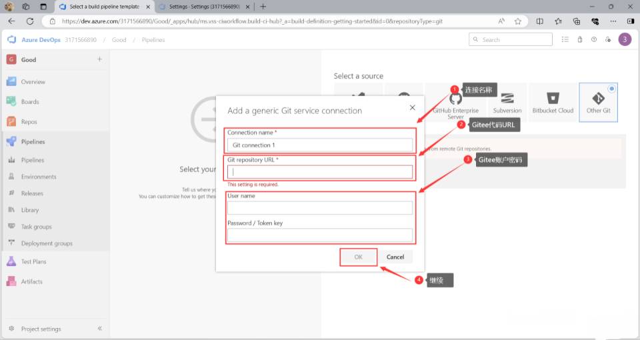Viewport: 640px width, 340px height.
Task: Open the browser favorites list icon
Action: pyautogui.click(x=558, y=21)
